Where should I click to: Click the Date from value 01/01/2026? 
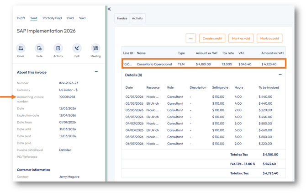(x=68, y=122)
